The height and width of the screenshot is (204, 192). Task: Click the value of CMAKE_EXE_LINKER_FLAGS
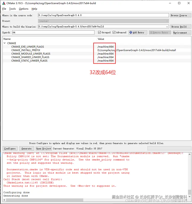coord(106,47)
